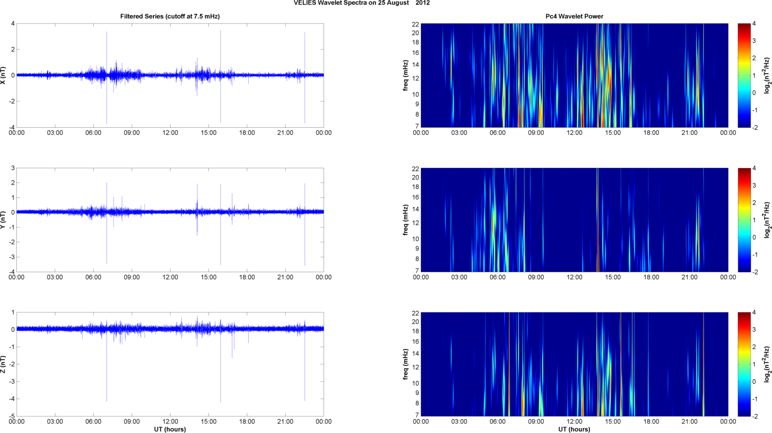Click the freq (mHz) label of top spectrogram
The image size is (772, 433).
406,75
